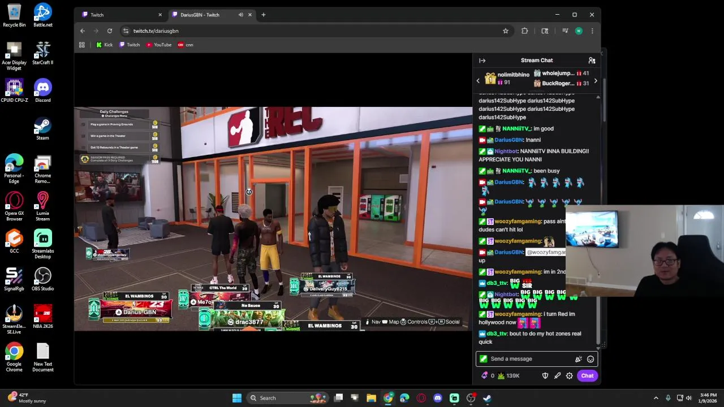724x407 pixels.
Task: Mute the DariusGBN tab audio icon
Action: [240, 15]
